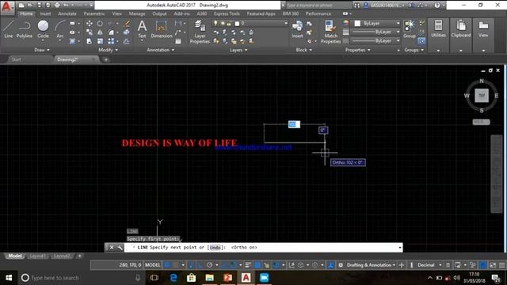This screenshot has height=285, width=507.
Task: Toggle polar tracking in status bar
Action: pyautogui.click(x=209, y=265)
